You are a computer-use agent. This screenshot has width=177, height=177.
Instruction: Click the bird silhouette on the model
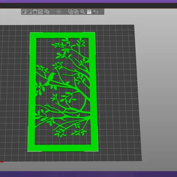click(51, 79)
